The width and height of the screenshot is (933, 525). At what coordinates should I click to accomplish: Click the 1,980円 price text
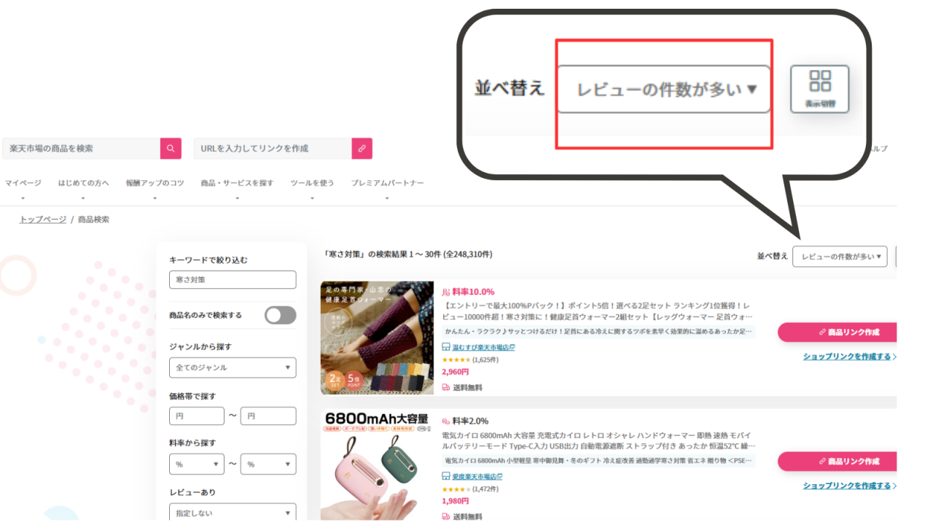456,501
